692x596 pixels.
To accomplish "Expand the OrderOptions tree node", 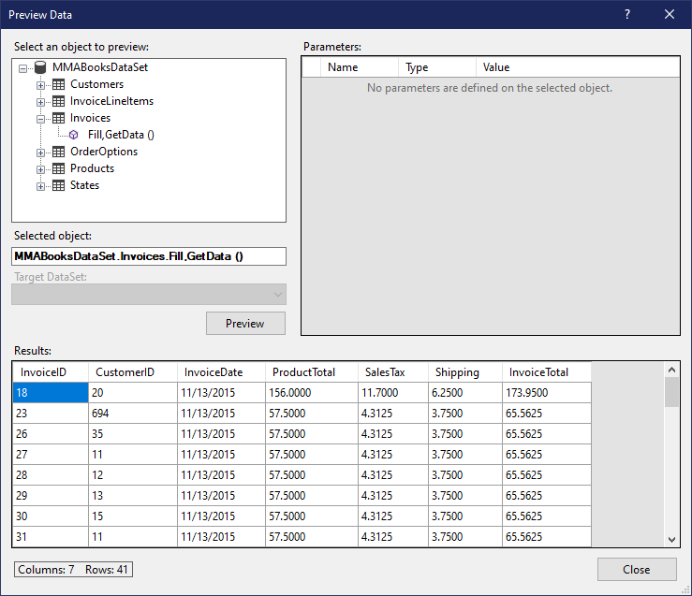I will click(40, 153).
